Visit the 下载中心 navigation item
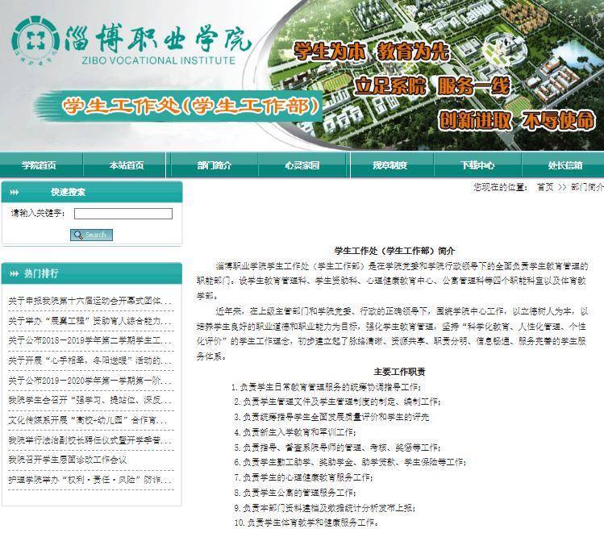Screen dimensions: 604x533 pyautogui.click(x=477, y=165)
